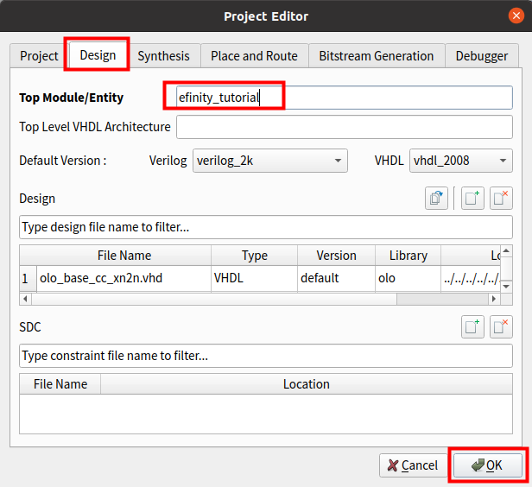Click the constraint file name filter box

pos(266,356)
